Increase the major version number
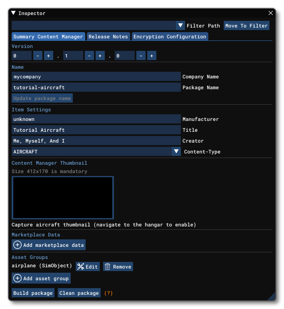 [49, 56]
